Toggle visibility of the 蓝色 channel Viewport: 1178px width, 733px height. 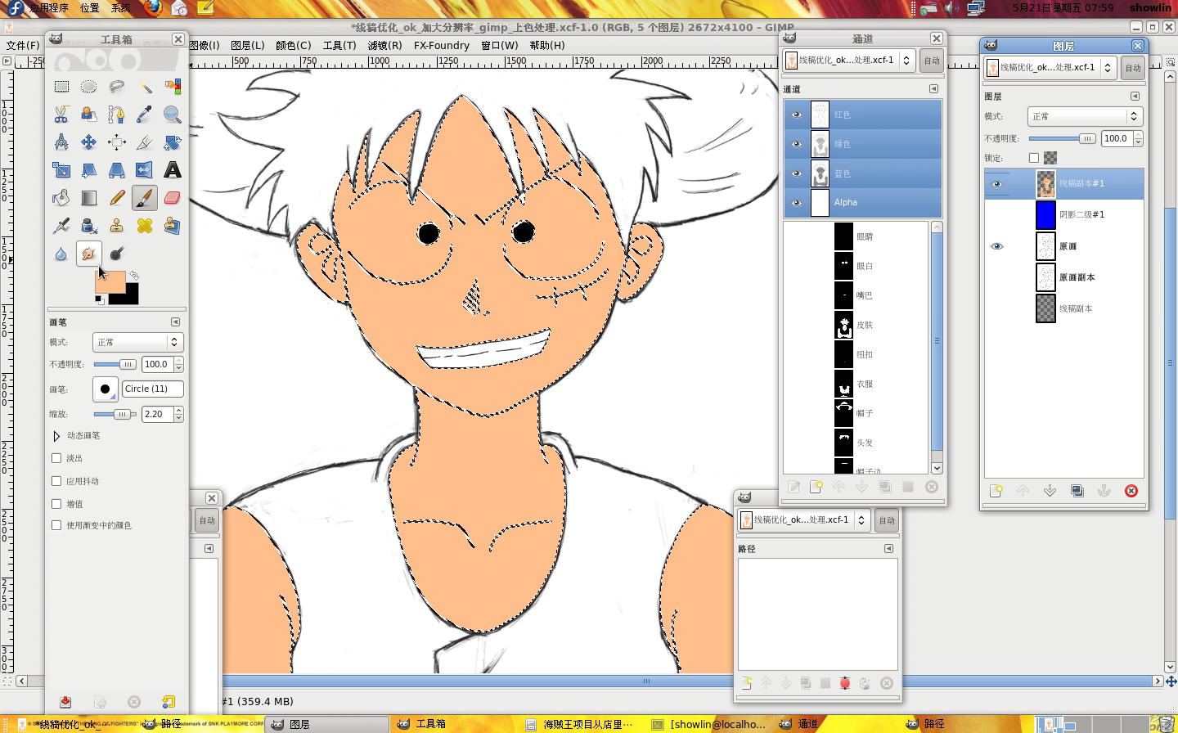click(x=796, y=173)
